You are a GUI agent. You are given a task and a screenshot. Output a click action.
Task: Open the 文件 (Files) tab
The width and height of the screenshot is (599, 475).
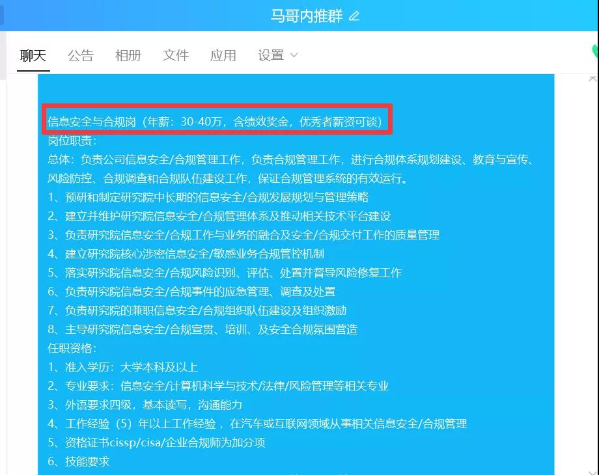click(175, 55)
